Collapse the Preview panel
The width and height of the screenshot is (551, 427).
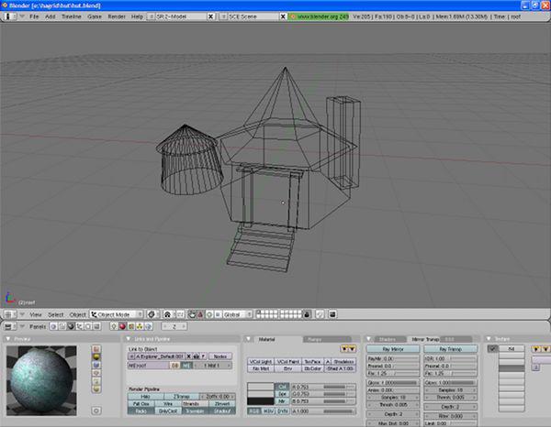pyautogui.click(x=8, y=339)
